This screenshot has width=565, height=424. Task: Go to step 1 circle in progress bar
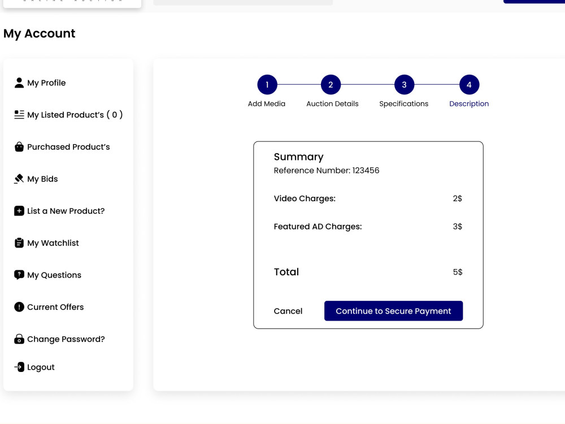(x=267, y=85)
